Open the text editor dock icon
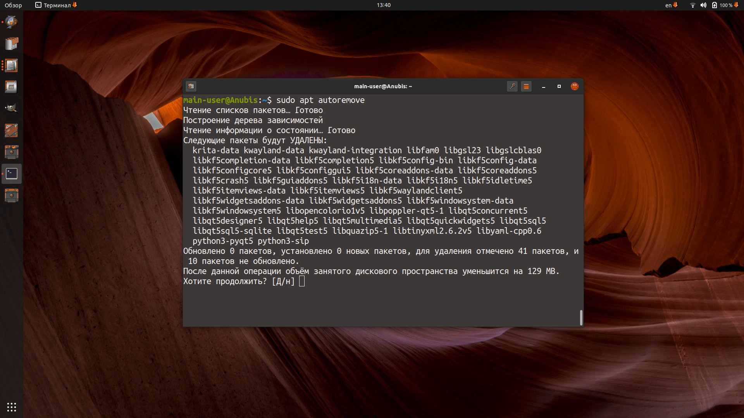The height and width of the screenshot is (418, 744). [11, 65]
